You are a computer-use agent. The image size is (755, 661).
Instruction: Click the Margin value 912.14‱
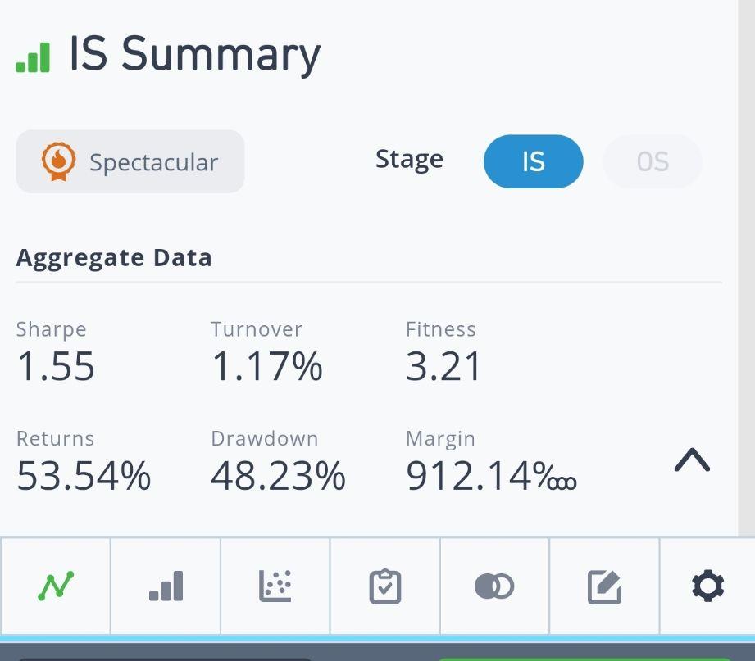pos(490,476)
